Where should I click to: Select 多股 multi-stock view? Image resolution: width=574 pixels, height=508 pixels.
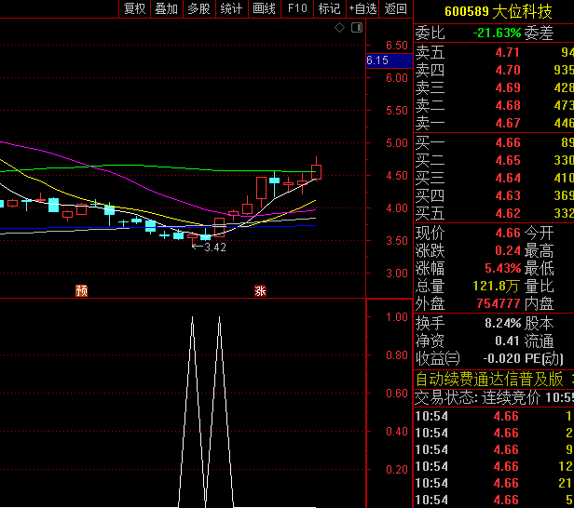(x=198, y=8)
